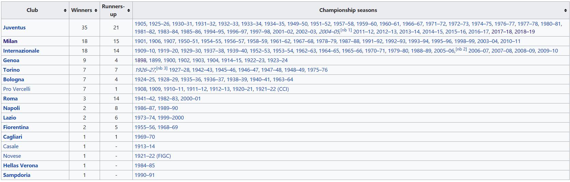570x182 pixels.
Task: Open the 1913–14 Casale season link
Action: [145, 146]
